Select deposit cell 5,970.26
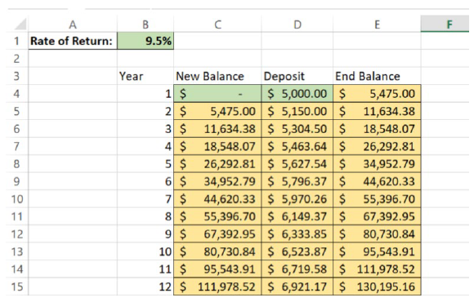The image size is (474, 302). [297, 198]
